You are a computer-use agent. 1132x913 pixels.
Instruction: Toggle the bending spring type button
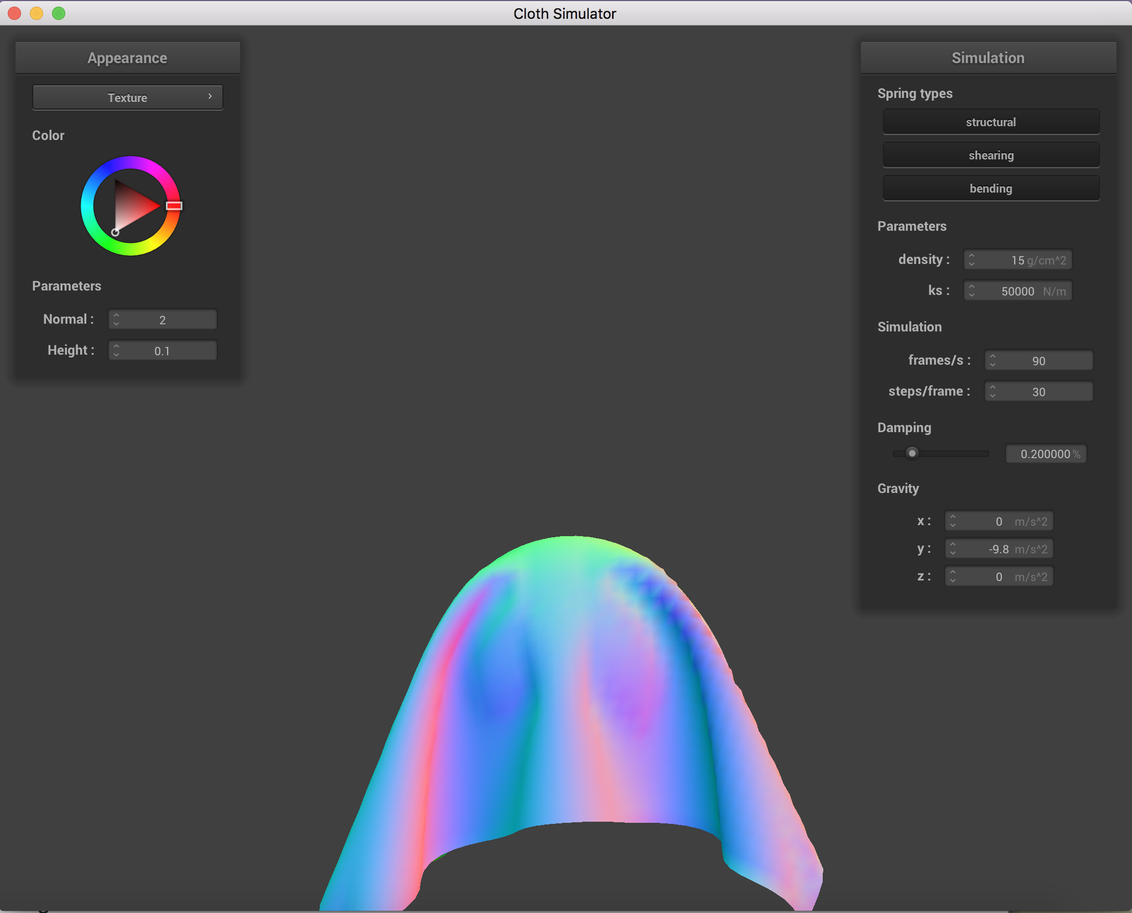tap(990, 188)
